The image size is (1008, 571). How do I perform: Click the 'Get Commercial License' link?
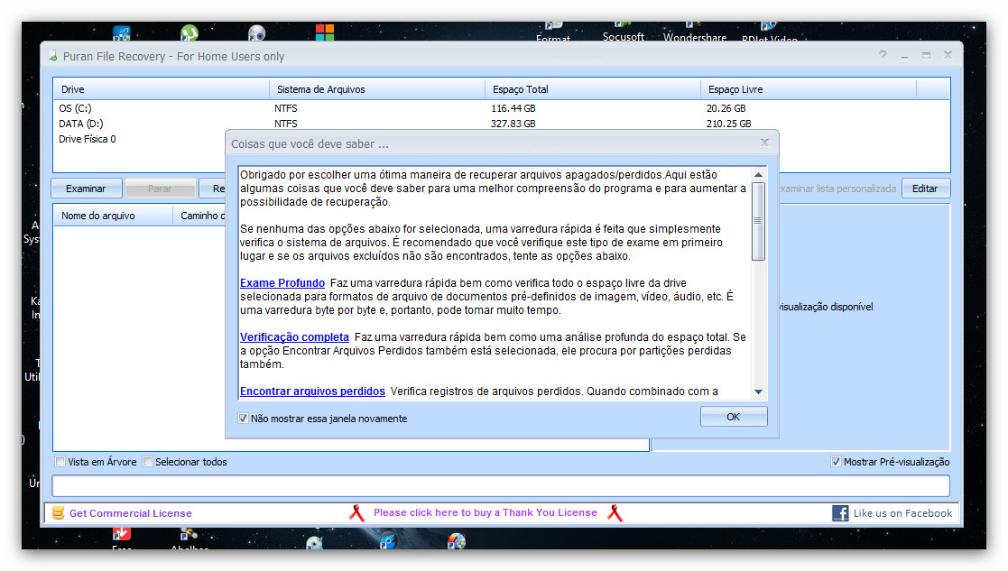(x=130, y=513)
